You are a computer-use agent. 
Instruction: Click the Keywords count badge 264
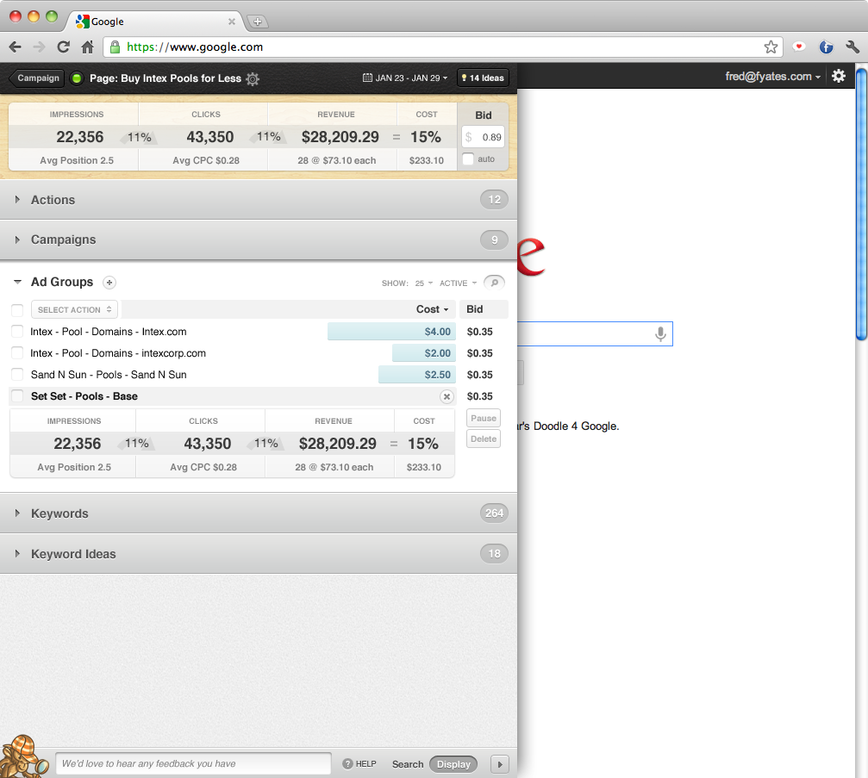[x=495, y=513]
